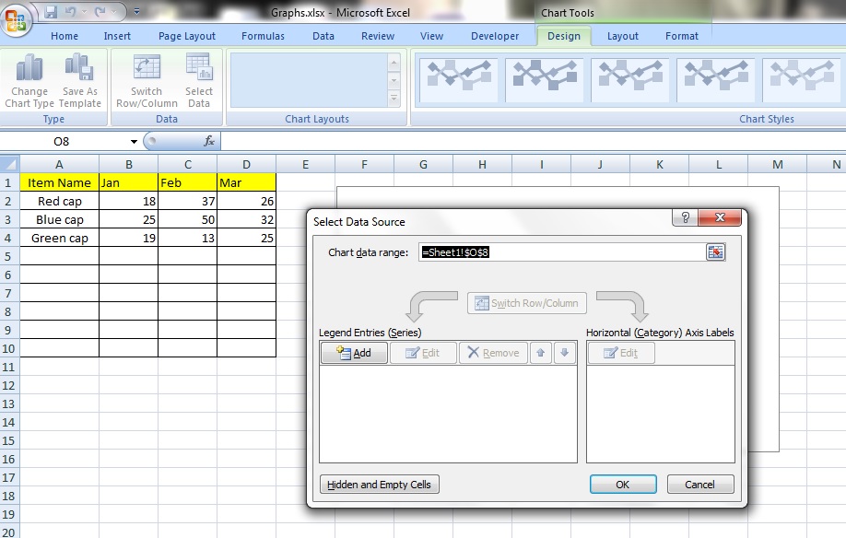Open the Formulas ribbon tab
Image resolution: width=846 pixels, height=538 pixels.
pos(263,36)
